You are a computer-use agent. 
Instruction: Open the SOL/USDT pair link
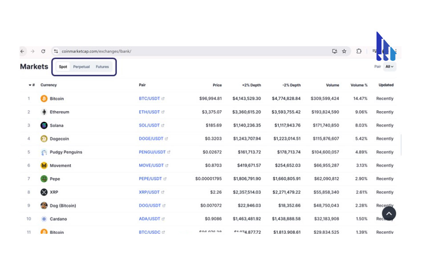click(x=149, y=125)
